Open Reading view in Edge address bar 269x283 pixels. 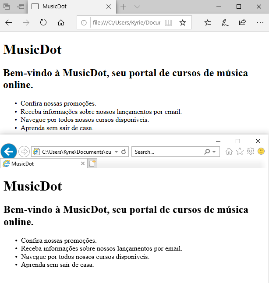pyautogui.click(x=168, y=23)
